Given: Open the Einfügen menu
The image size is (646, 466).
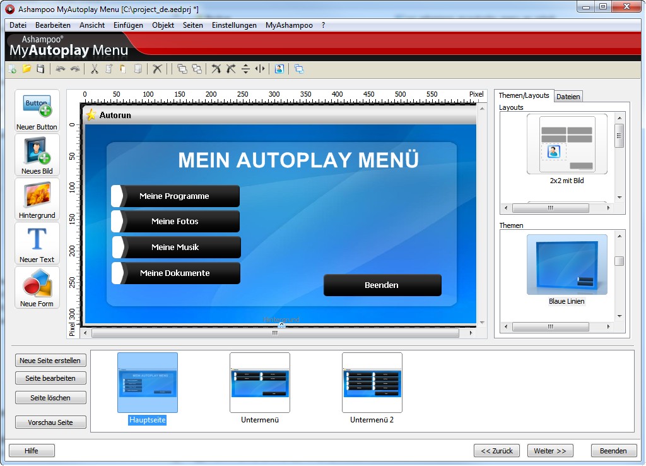Looking at the screenshot, I should pyautogui.click(x=128, y=25).
